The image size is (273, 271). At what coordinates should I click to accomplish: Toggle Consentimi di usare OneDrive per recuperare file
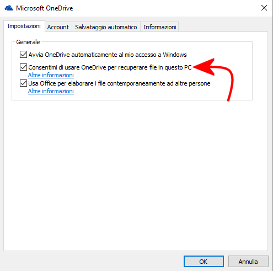(23, 67)
